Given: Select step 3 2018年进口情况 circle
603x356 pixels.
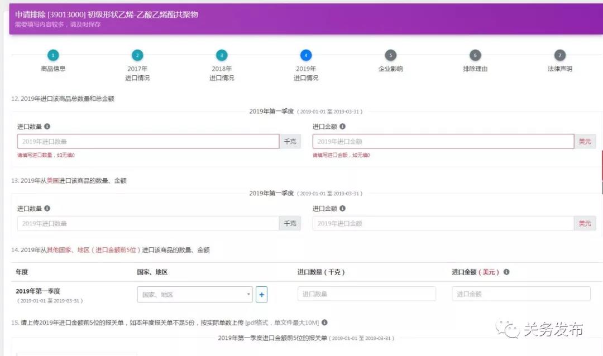Looking at the screenshot, I should [222, 55].
